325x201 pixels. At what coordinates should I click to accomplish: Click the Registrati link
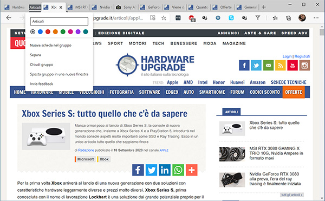[302, 56]
